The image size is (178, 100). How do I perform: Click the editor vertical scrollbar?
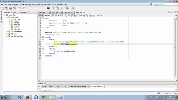pos(175,47)
